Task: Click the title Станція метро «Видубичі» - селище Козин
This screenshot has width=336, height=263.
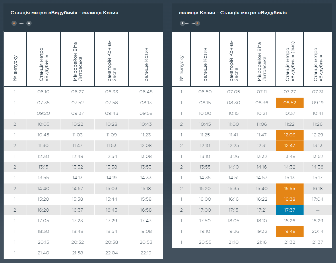Action: [x=64, y=13]
